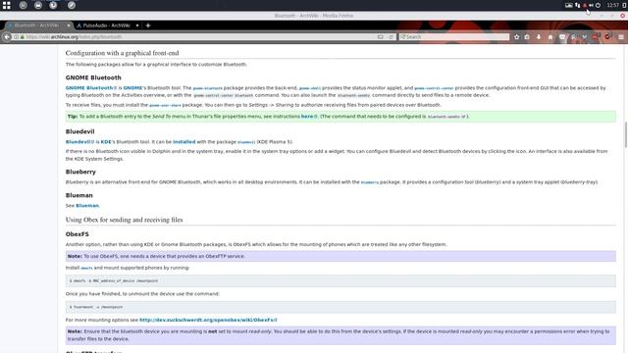Open the volume control in the system tray
The width and height of the screenshot is (628, 353).
coord(591,5)
